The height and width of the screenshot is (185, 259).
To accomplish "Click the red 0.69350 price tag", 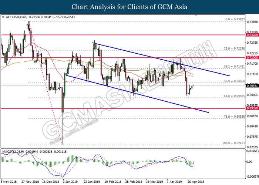I will tap(252, 109).
